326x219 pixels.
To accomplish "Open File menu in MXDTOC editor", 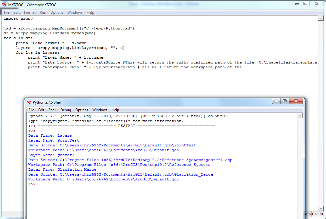I will 7,12.
